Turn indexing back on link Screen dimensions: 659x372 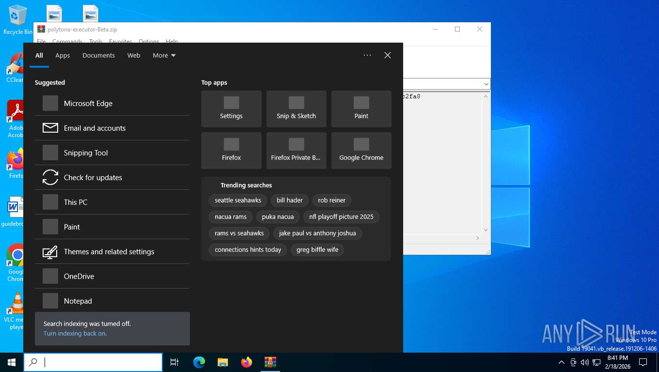point(75,333)
